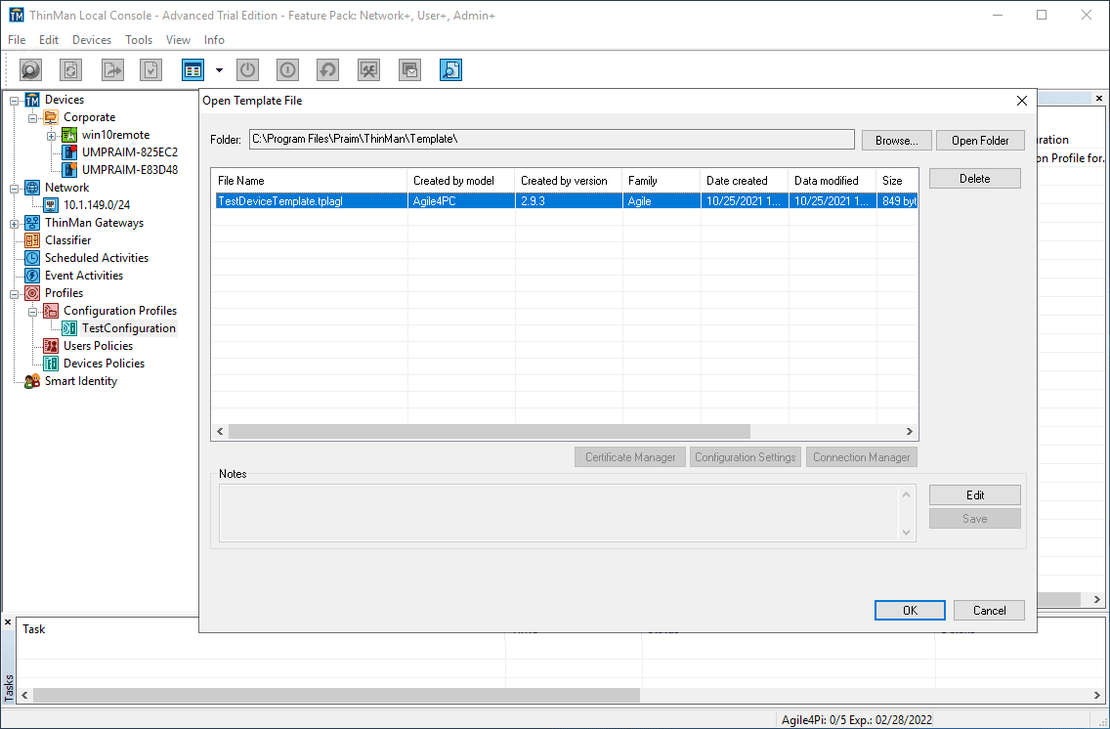Close the Tasks panel with its X

click(x=9, y=622)
